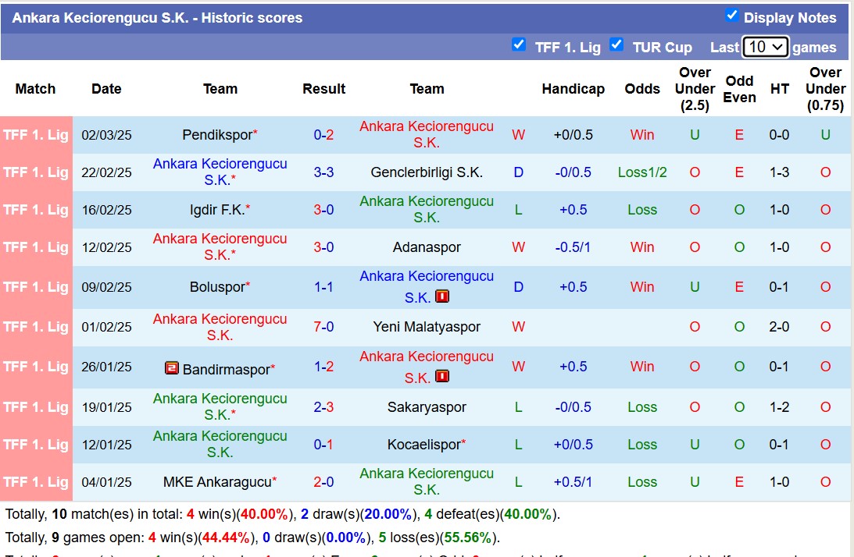Screen dimensions: 854x557
Task: Click the red note icon beside Bandirmaspor
Action: click(x=171, y=367)
